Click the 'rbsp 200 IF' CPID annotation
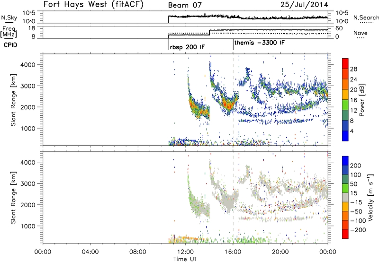The width and height of the screenshot is (379, 262). coord(187,47)
